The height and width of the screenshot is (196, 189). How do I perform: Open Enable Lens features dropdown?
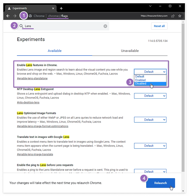pos(150,72)
